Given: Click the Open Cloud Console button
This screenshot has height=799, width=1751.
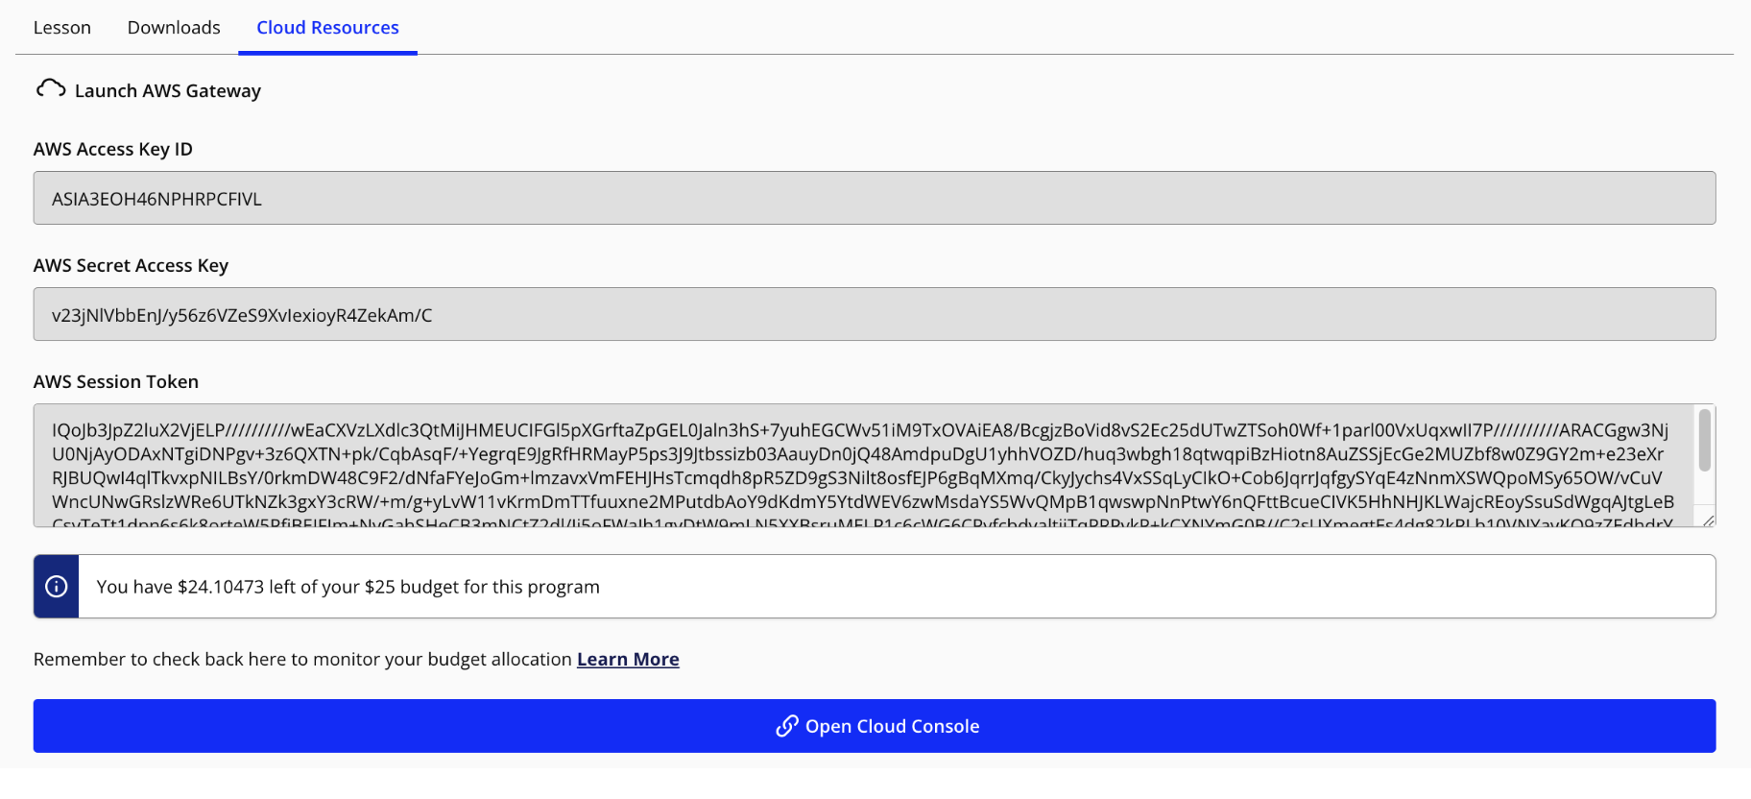Looking at the screenshot, I should (x=875, y=726).
